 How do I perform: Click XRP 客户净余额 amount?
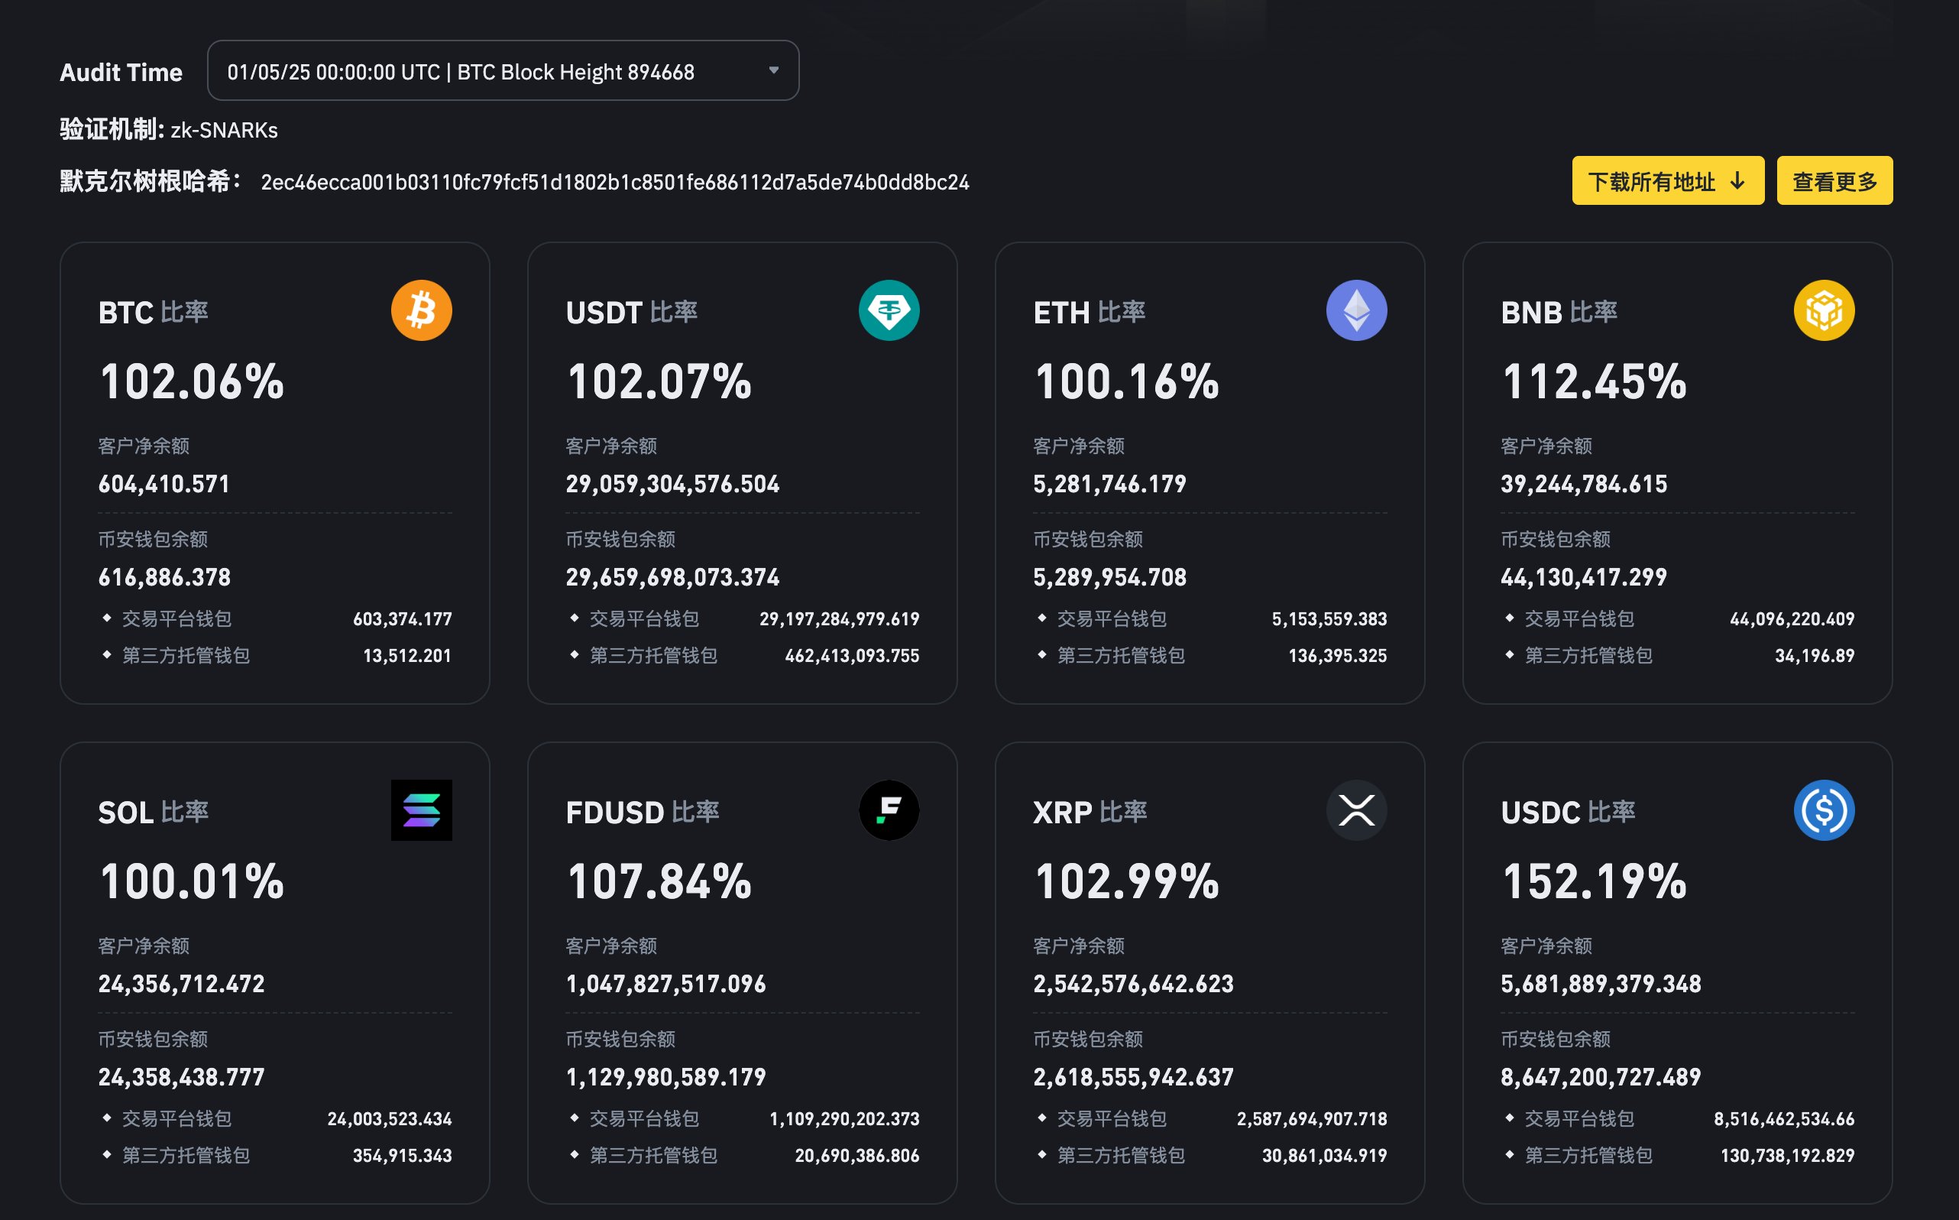[x=1133, y=984]
